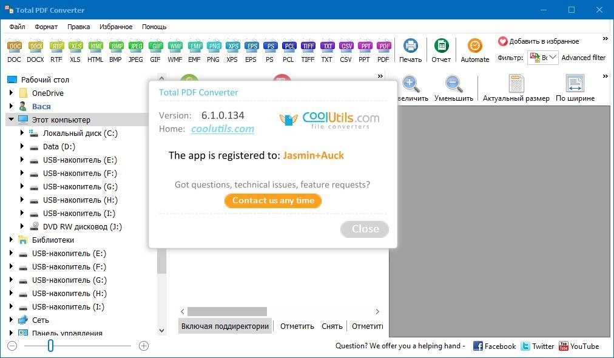Convert to EPS format
Screen dimensions: 614x358
point(251,52)
